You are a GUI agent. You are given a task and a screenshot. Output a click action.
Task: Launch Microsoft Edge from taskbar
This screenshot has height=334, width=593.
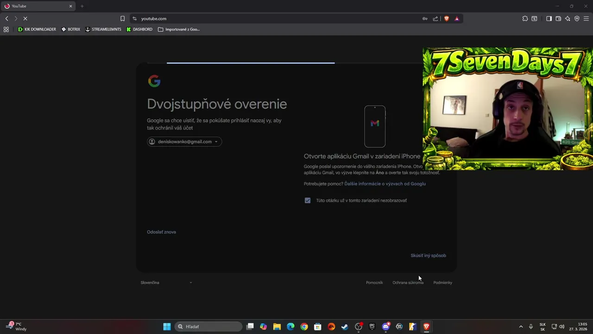(x=290, y=327)
